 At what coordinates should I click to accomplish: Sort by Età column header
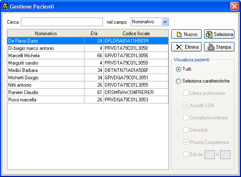pyautogui.click(x=94, y=33)
